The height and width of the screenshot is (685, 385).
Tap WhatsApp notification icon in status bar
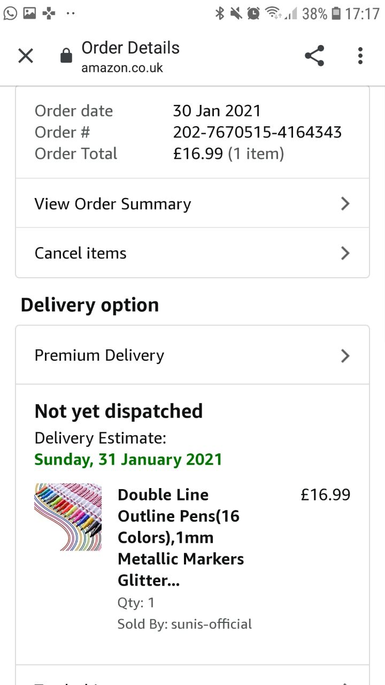(x=10, y=13)
